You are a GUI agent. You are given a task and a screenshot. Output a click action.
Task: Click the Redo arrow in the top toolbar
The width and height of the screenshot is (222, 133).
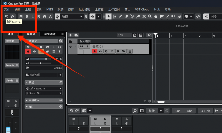13,16
